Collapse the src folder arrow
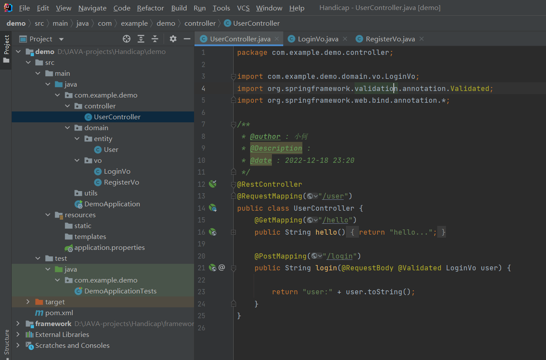 click(28, 62)
